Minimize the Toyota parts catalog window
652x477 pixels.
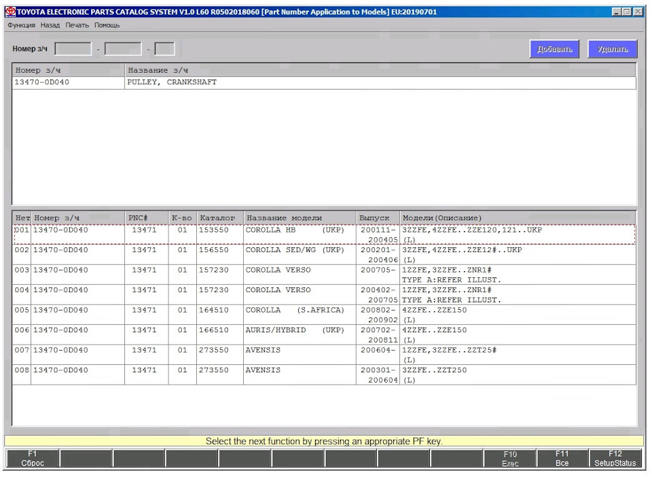[617, 12]
